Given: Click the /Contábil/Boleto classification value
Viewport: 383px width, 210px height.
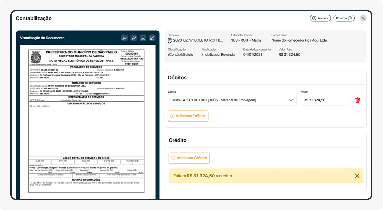Looking at the screenshot, I should (181, 55).
